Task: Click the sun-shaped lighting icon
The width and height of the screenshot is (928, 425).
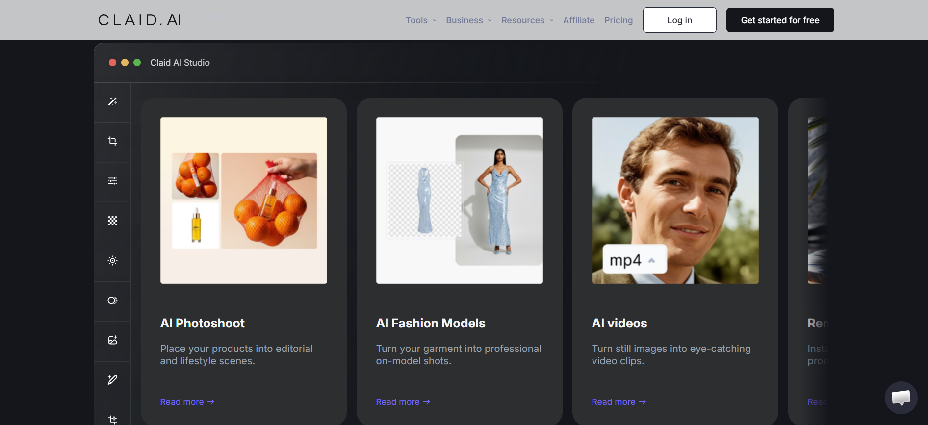Action: 112,261
